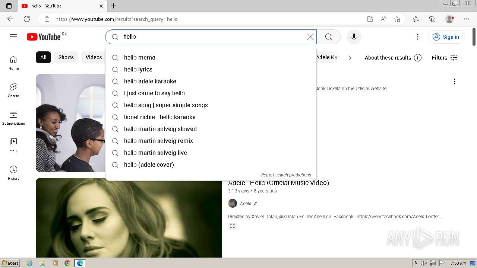
Task: Open the Subscriptions sidebar icon
Action: [x=13, y=118]
